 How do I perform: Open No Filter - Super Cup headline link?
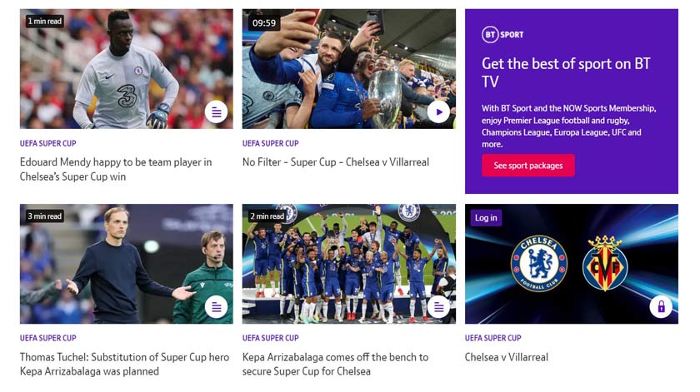336,162
